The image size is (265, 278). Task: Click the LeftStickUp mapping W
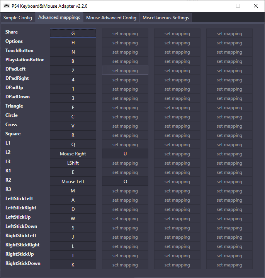point(73,218)
